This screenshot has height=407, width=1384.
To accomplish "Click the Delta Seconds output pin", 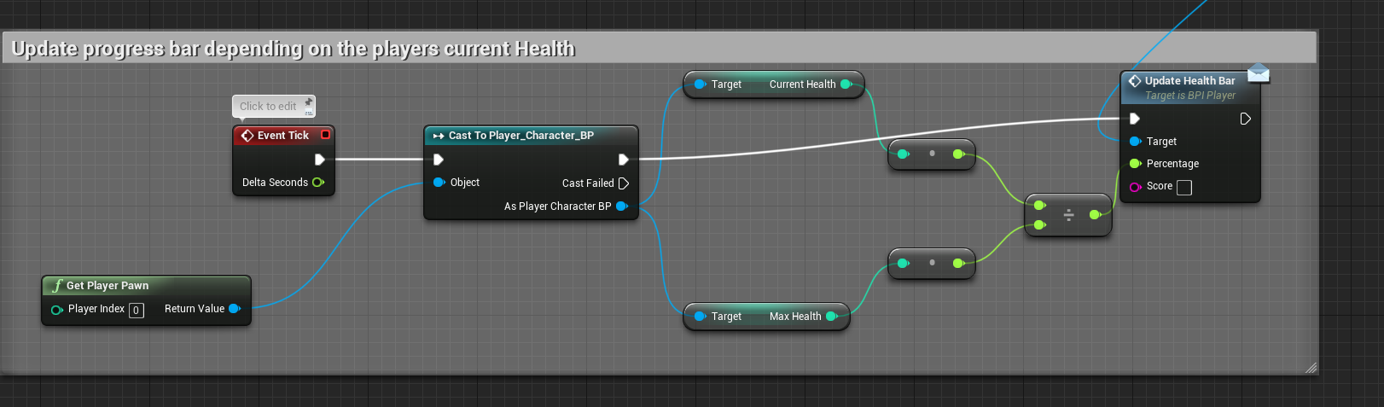I will [318, 183].
